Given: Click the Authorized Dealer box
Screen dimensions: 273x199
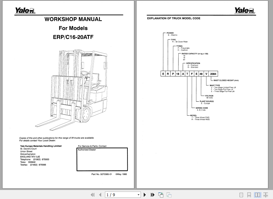Looking at the screenshot, I should pyautogui.click(x=102, y=159).
